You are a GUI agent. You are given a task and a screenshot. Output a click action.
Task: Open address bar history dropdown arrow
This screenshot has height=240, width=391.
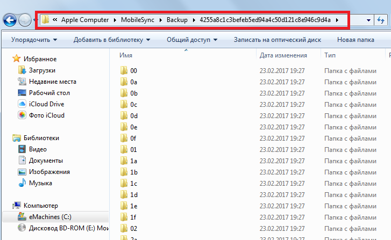(368, 20)
